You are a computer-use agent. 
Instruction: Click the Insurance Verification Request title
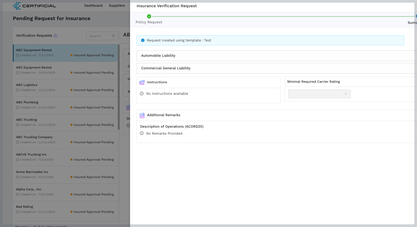(x=167, y=6)
